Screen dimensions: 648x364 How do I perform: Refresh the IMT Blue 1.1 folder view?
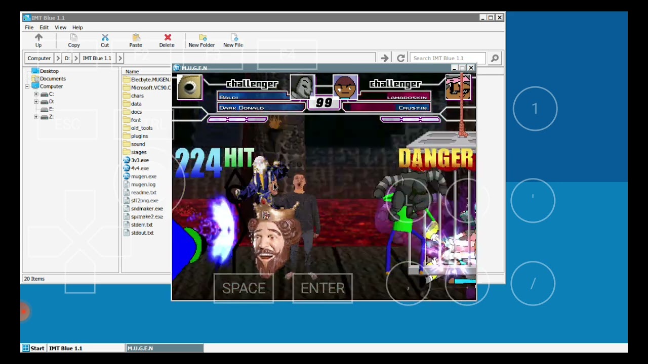click(400, 58)
